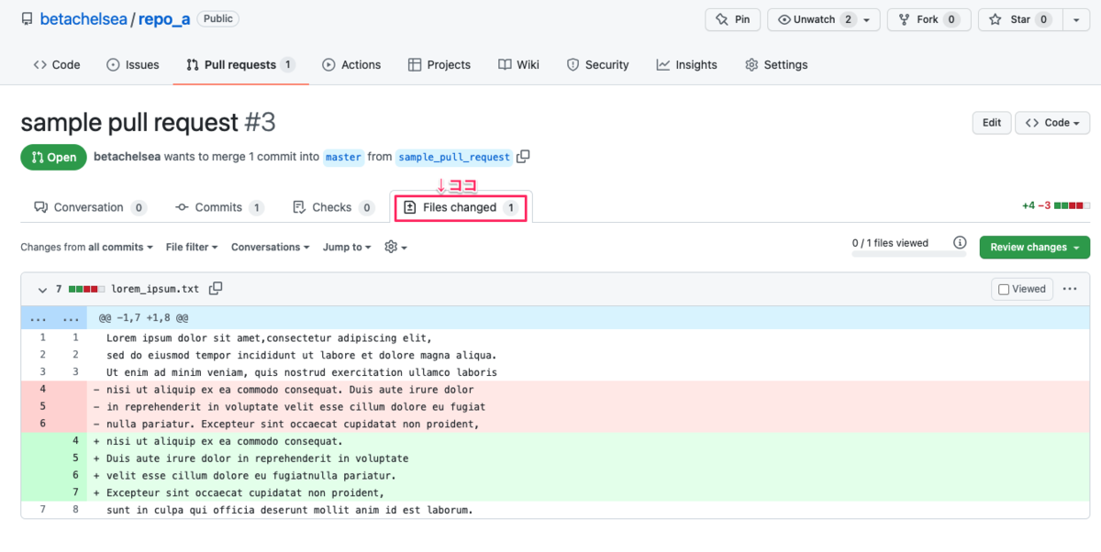Screen dimensions: 1101x552
Task: Open the Code dropdown next to Edit
Action: pyautogui.click(x=1053, y=123)
